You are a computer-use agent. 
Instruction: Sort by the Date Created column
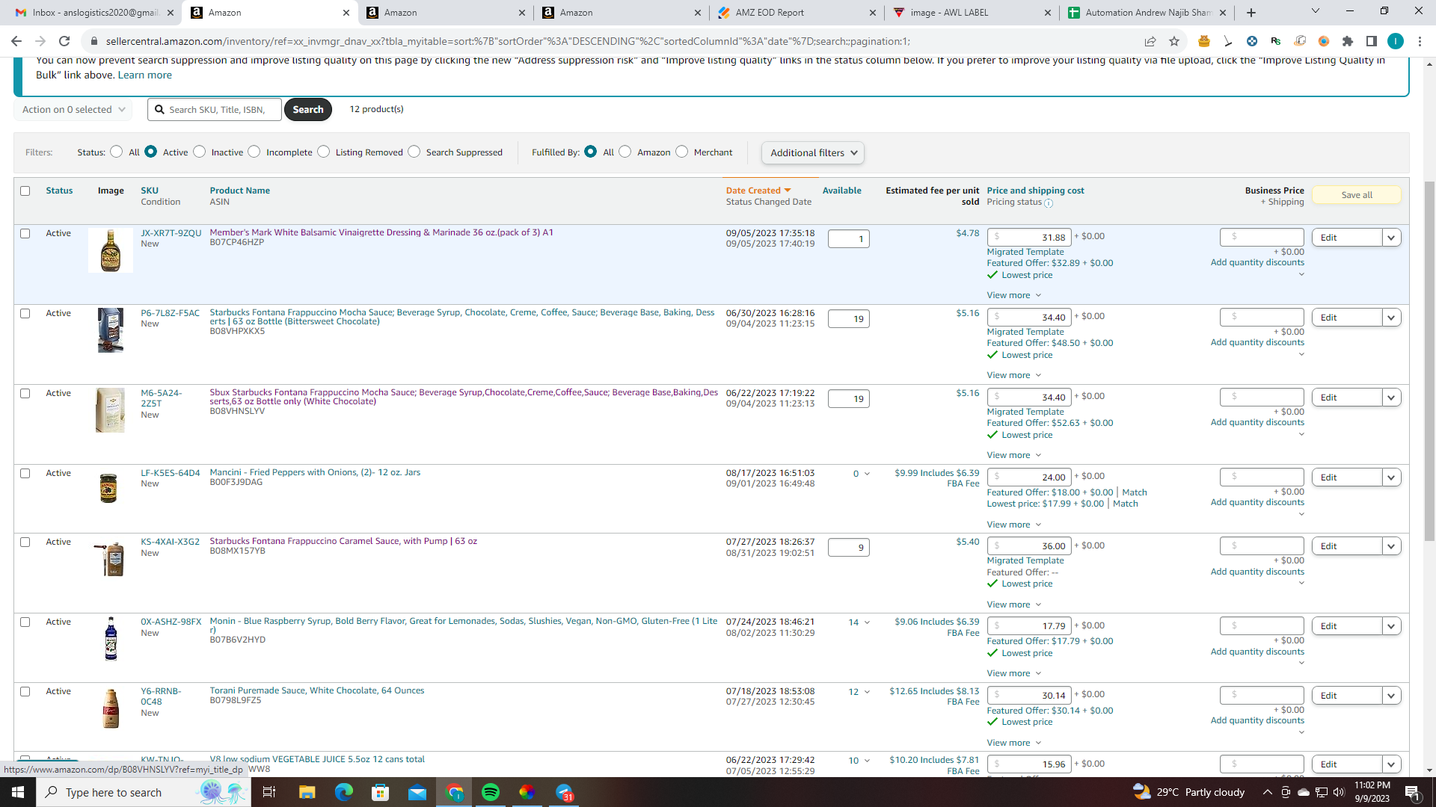click(x=758, y=191)
